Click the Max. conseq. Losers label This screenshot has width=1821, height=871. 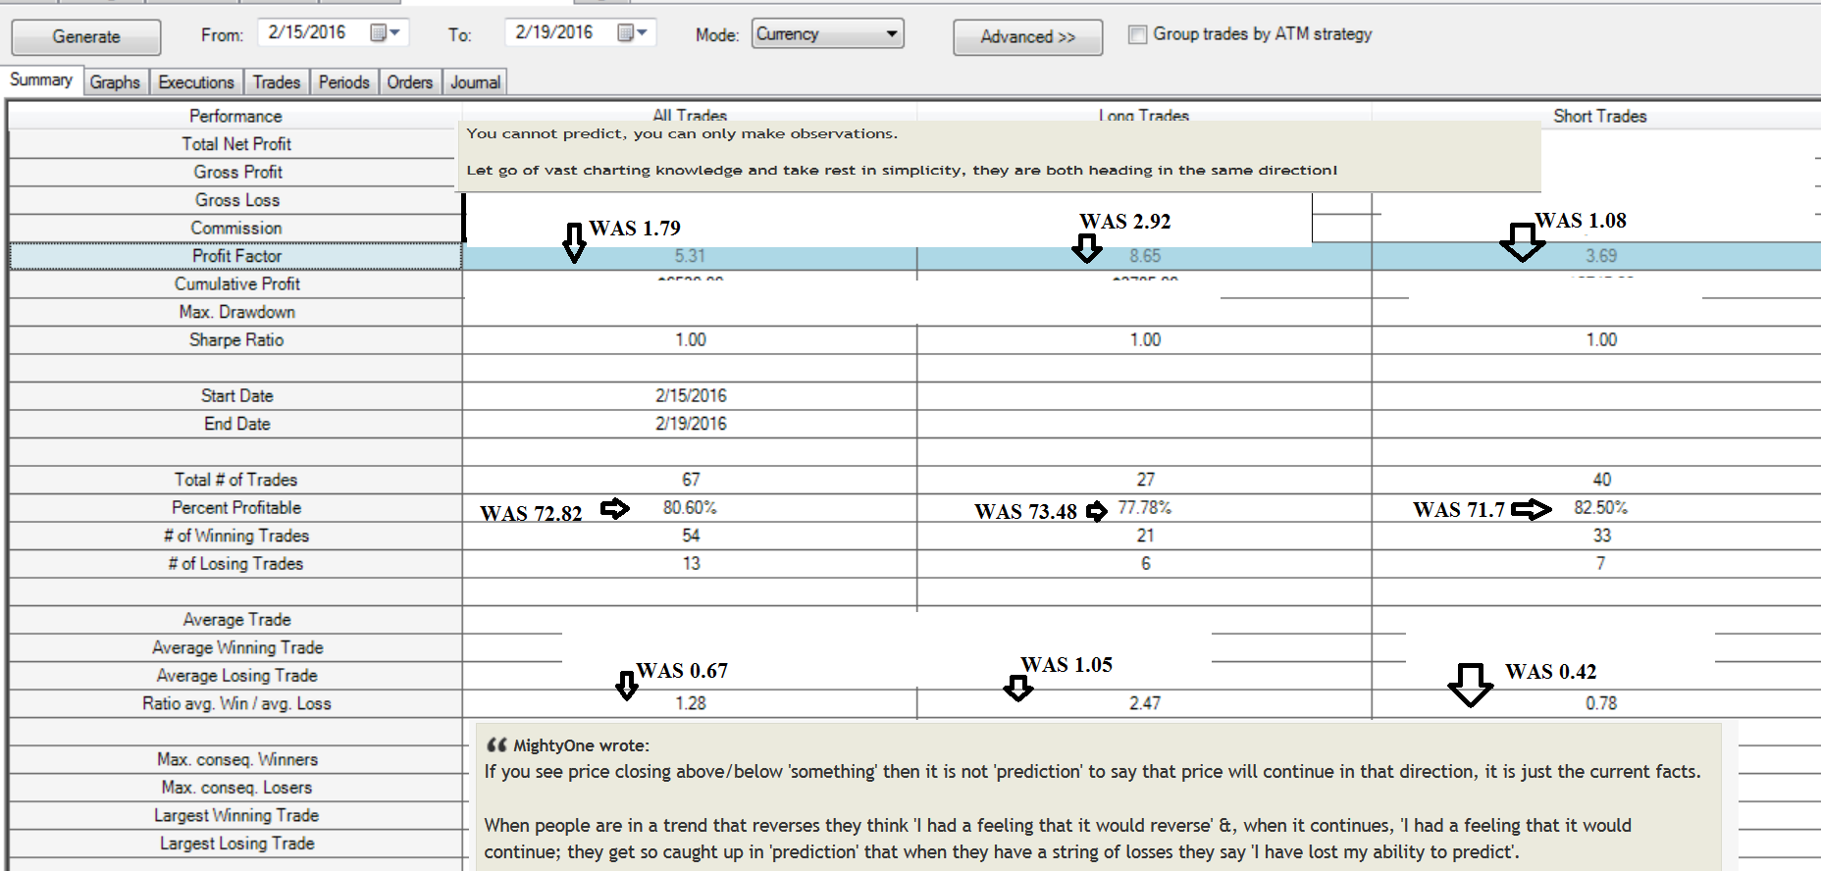click(237, 787)
